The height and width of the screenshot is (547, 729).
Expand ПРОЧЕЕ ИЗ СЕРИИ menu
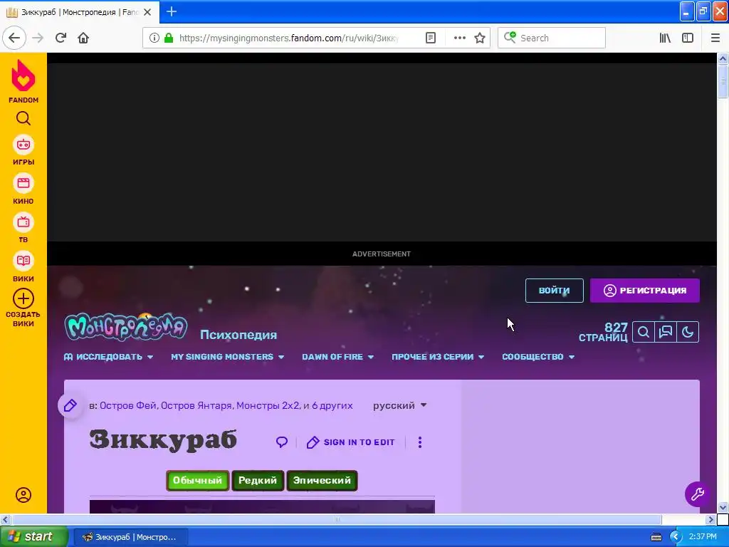[438, 357]
